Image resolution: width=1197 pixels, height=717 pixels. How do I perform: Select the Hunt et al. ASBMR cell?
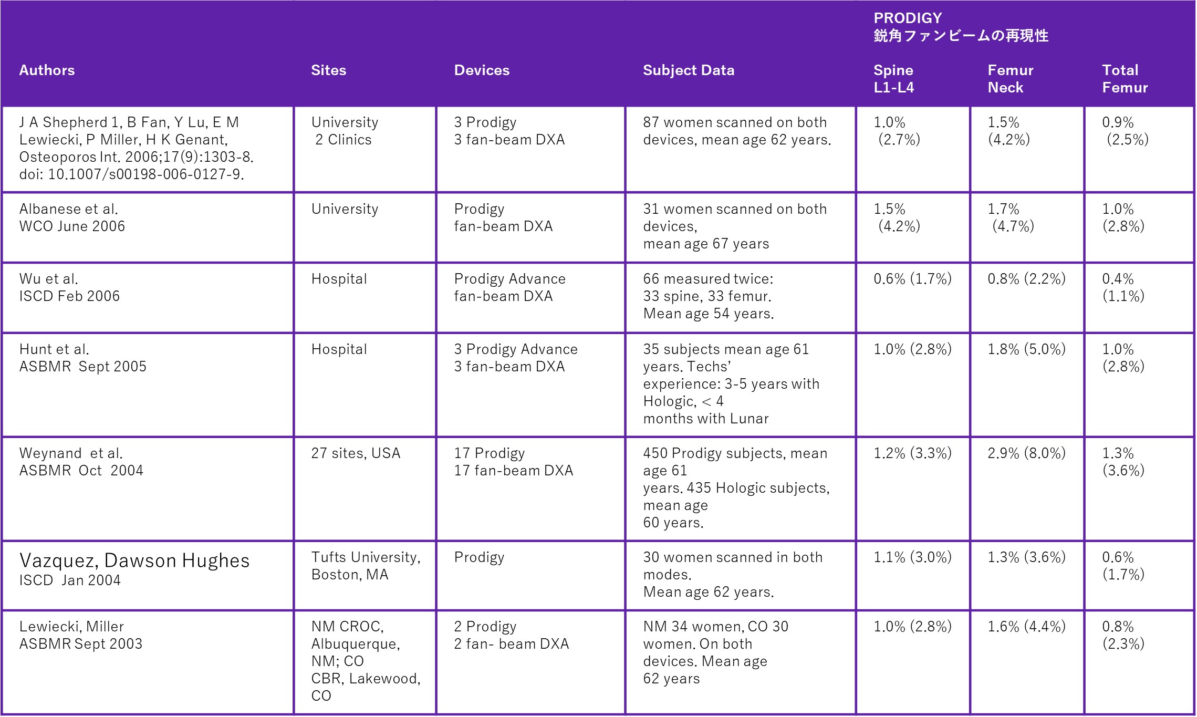(x=82, y=358)
